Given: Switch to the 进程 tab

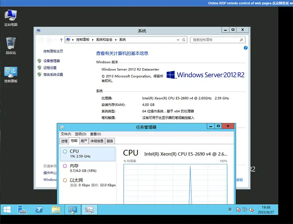Looking at the screenshot, I should coord(64,141).
